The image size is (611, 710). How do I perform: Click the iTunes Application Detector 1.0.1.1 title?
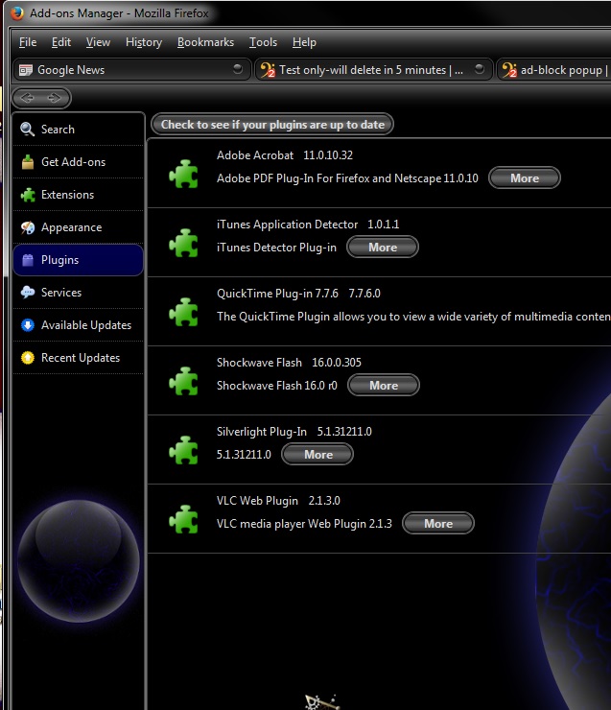coord(308,225)
